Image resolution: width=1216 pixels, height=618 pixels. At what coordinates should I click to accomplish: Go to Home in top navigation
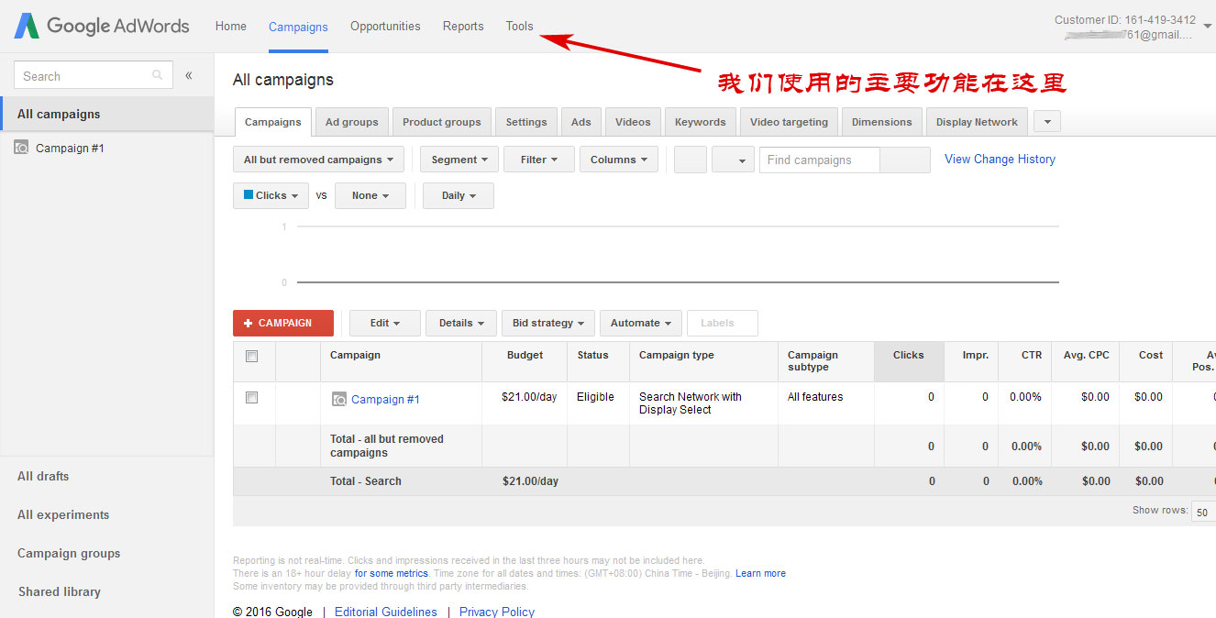pyautogui.click(x=231, y=26)
